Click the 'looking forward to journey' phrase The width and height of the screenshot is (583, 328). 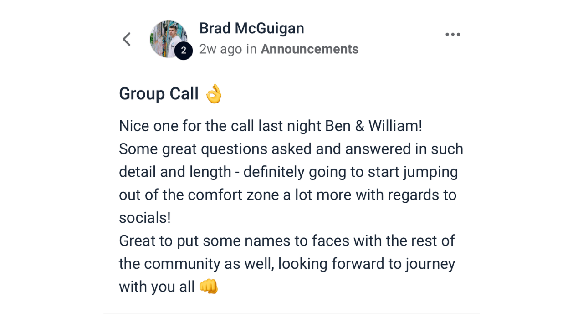click(x=367, y=264)
